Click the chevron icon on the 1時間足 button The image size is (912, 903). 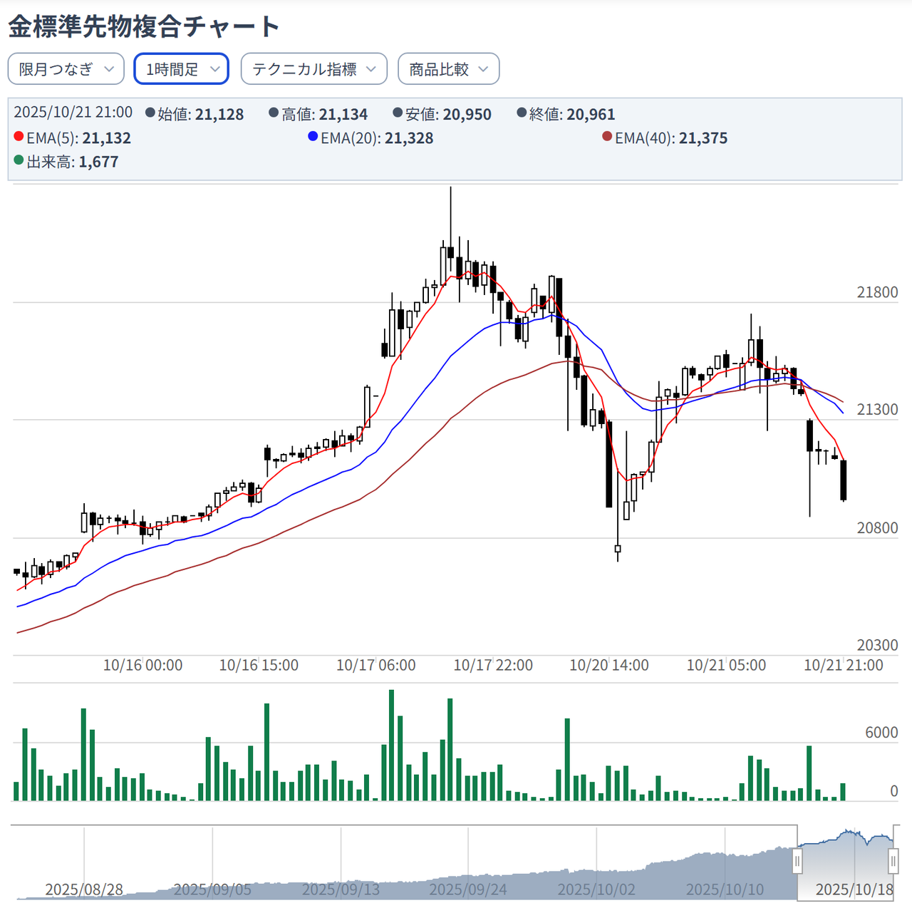click(216, 69)
